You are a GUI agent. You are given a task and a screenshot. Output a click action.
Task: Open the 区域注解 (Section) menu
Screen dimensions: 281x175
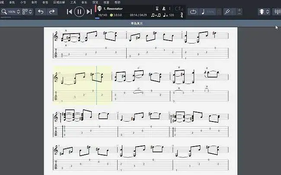(59, 2)
